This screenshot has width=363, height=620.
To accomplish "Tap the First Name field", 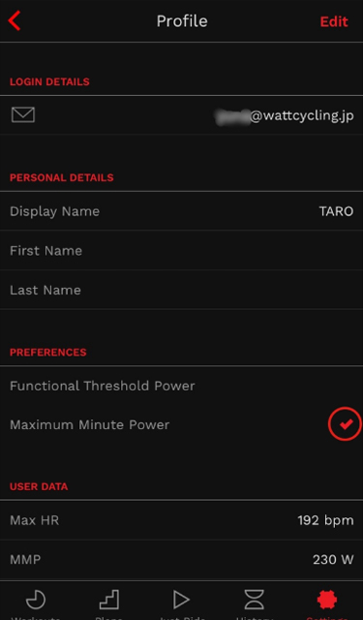I will 181,250.
